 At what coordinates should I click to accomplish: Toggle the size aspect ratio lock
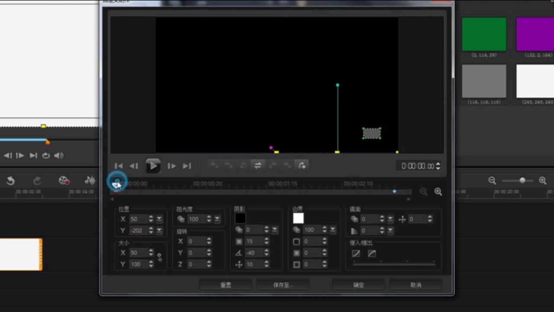coord(160,257)
